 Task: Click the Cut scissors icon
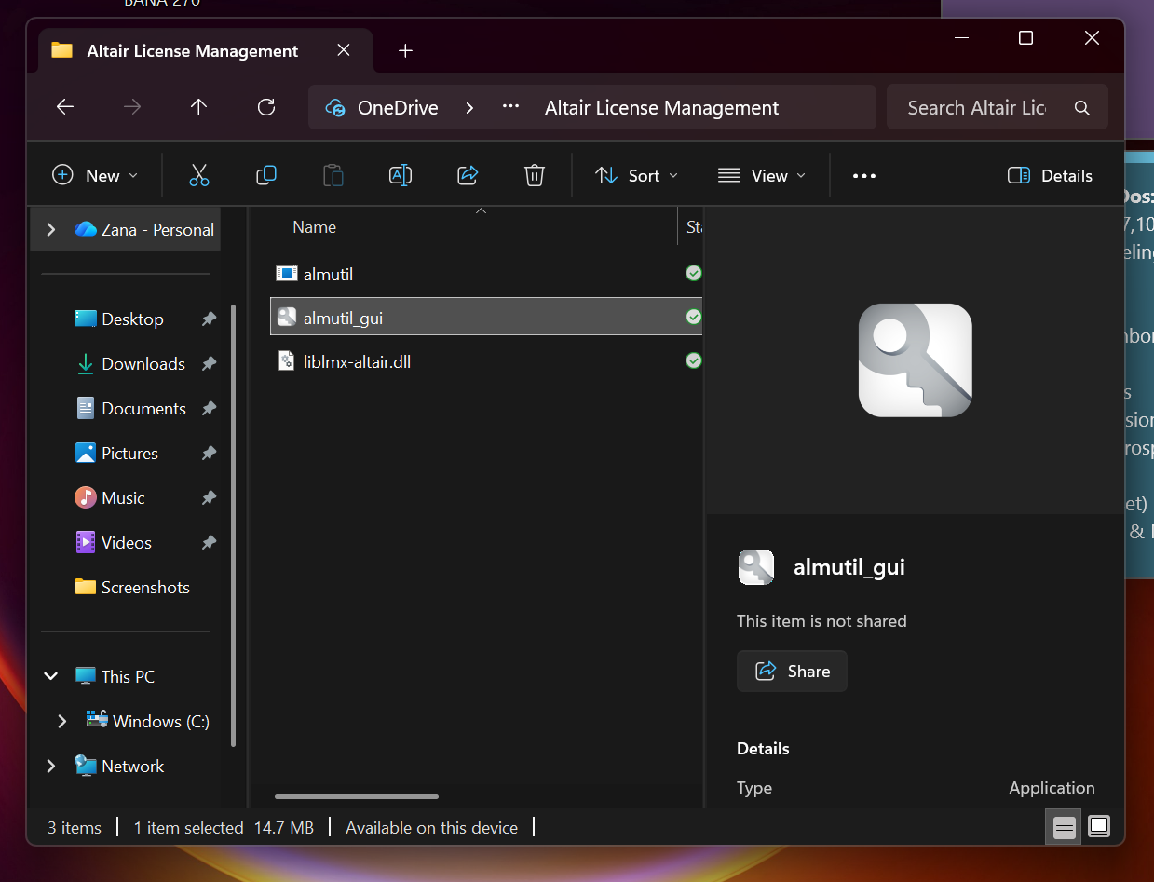tap(198, 175)
